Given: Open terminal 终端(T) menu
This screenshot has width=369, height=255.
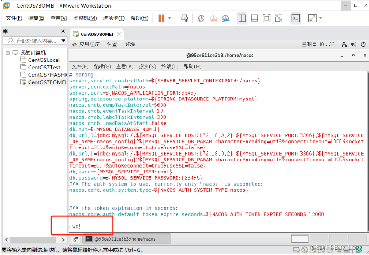Looking at the screenshot, I should pyautogui.click(x=169, y=67).
